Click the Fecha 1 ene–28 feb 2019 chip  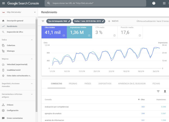89,21
